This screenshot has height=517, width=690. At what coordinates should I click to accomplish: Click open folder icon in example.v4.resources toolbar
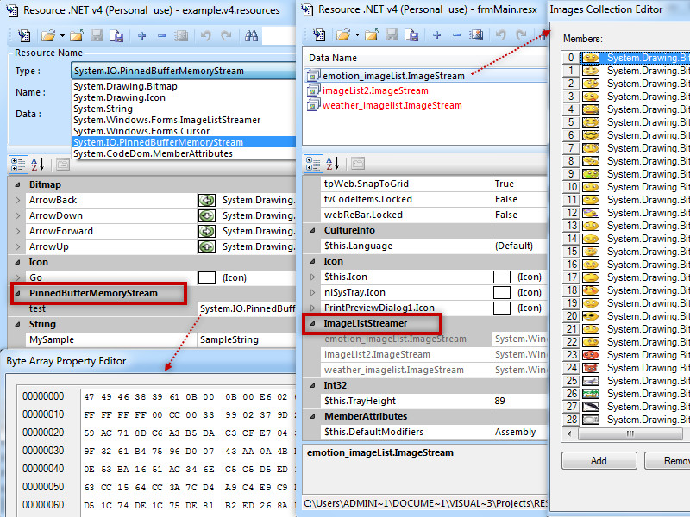pyautogui.click(x=48, y=35)
